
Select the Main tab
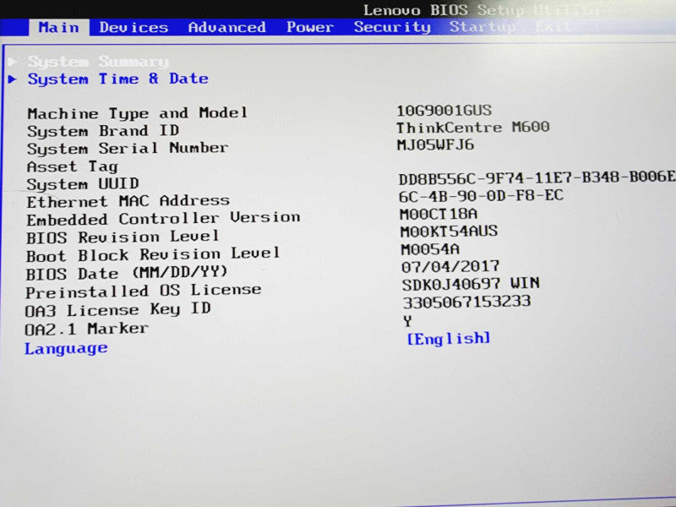coord(59,28)
